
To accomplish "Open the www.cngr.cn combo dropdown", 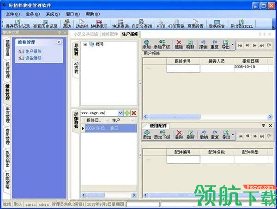I will 120,113.
